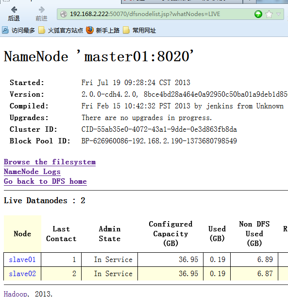Open the 常用网址 bookmark folder
Image resolution: width=288 pixels, height=297 pixels.
[x=139, y=30]
